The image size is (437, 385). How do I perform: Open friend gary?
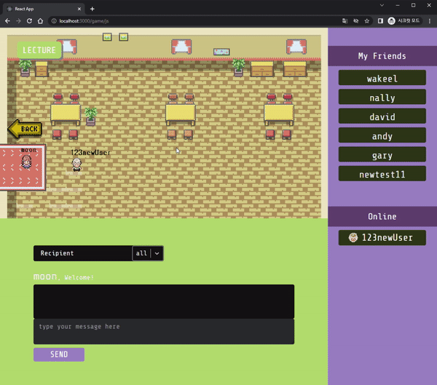tap(382, 154)
